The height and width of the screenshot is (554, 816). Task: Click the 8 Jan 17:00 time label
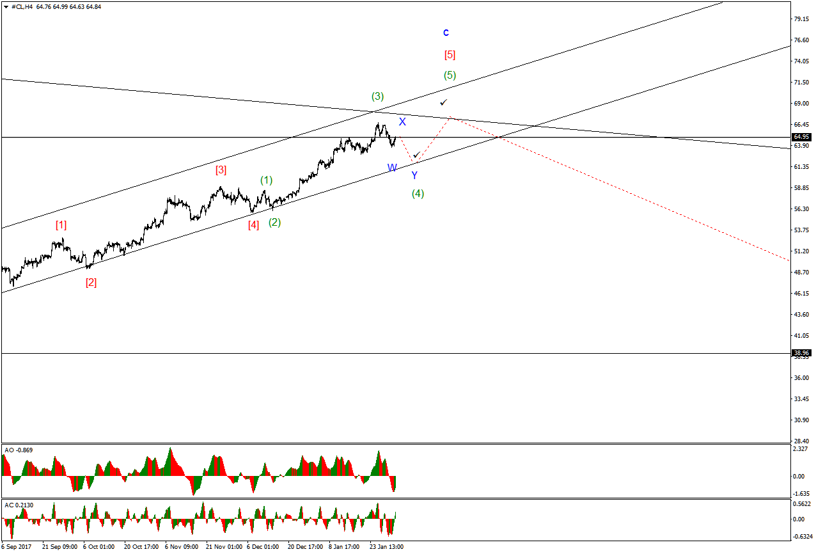pos(344,547)
